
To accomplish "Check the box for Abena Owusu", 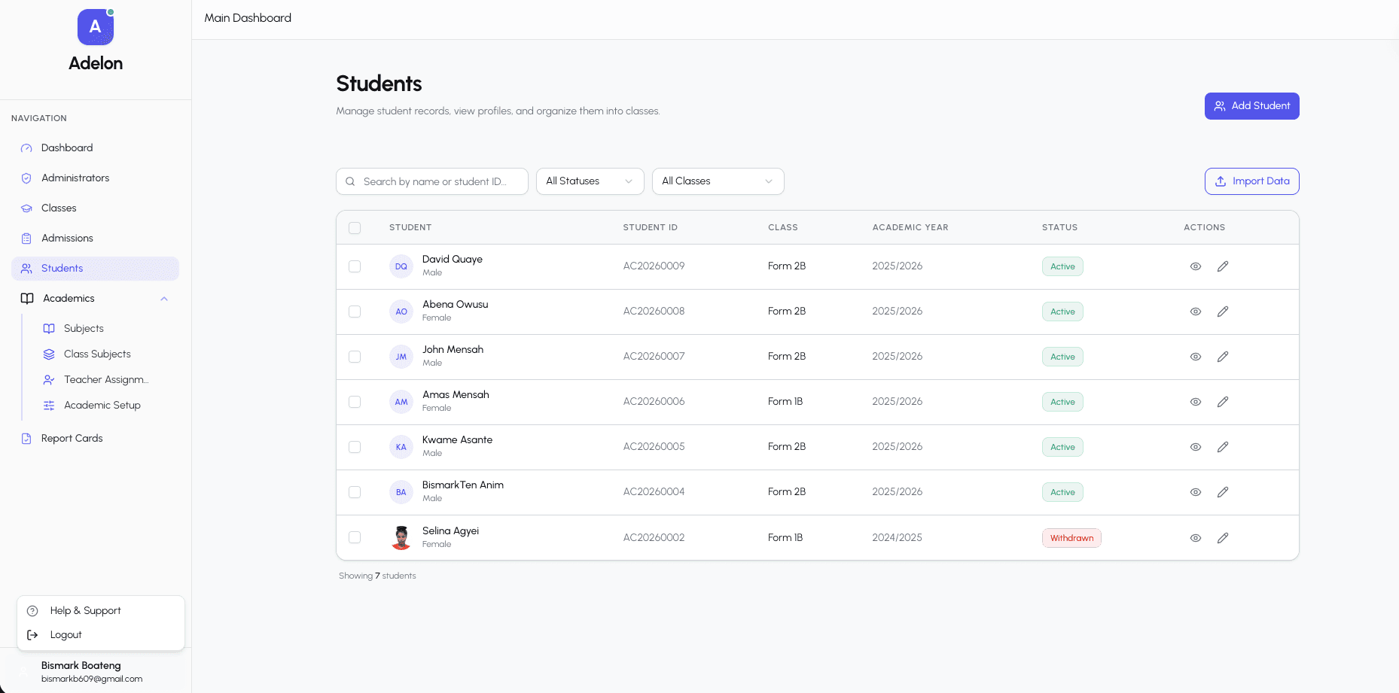I will [355, 312].
